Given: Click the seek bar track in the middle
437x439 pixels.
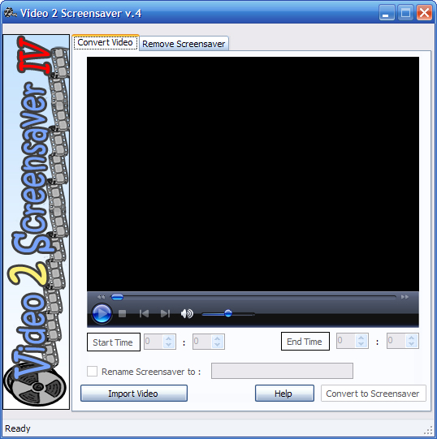Looking at the screenshot, I should [253, 297].
